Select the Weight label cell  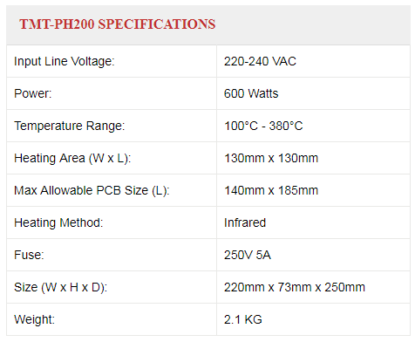coord(112,319)
